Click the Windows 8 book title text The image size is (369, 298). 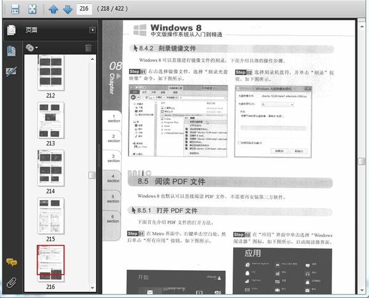pos(176,28)
